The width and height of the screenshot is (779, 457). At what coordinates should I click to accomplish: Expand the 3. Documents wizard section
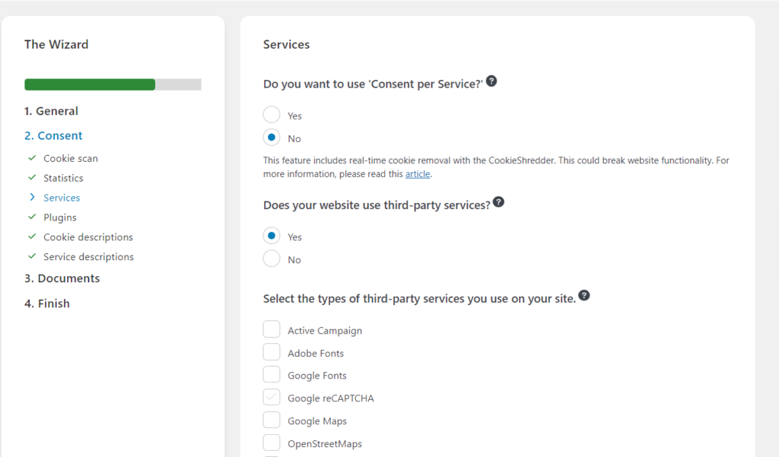[62, 278]
